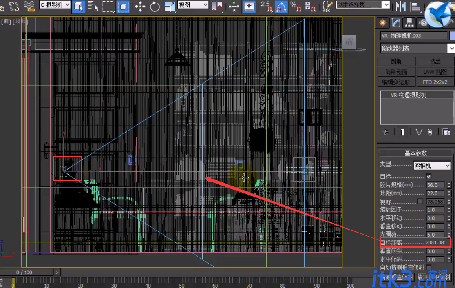Activate the Select and Move tool

(x=140, y=6)
